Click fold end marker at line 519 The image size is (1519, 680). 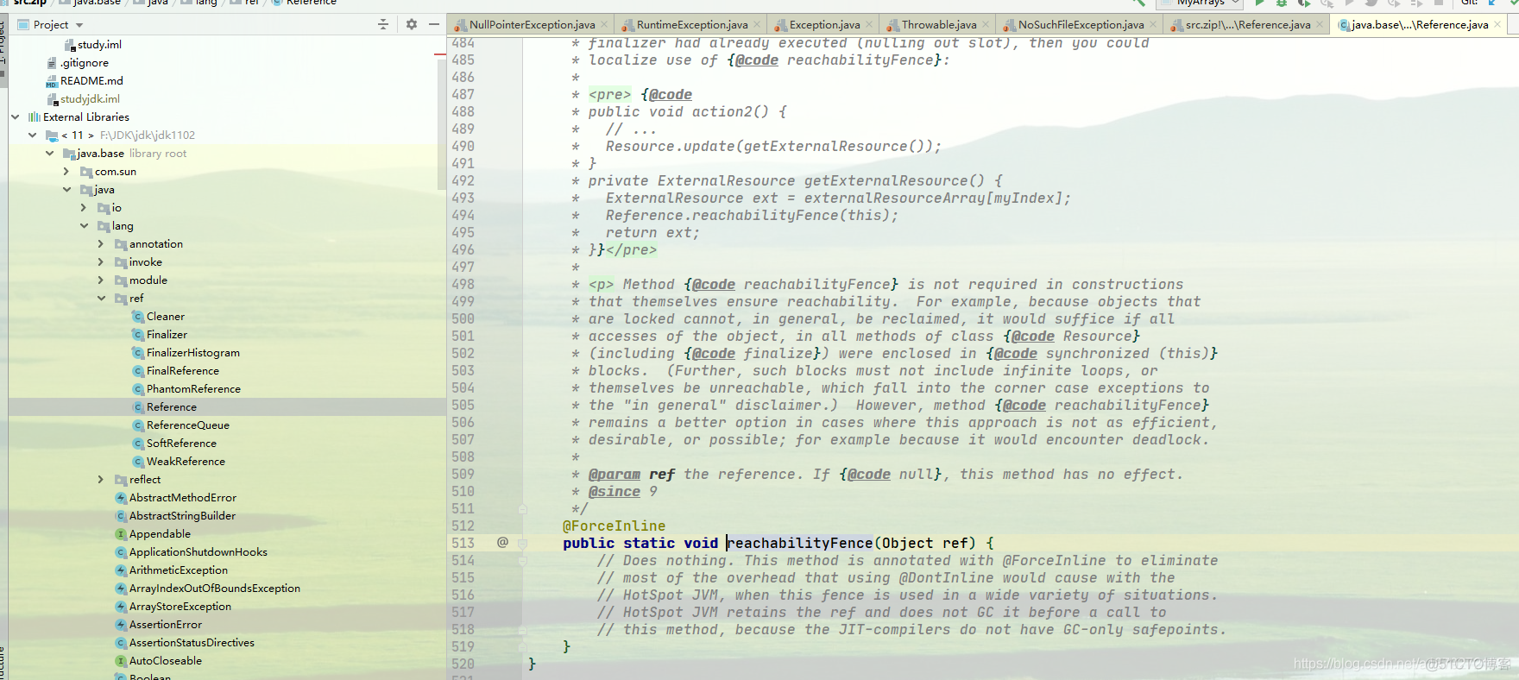coord(523,646)
